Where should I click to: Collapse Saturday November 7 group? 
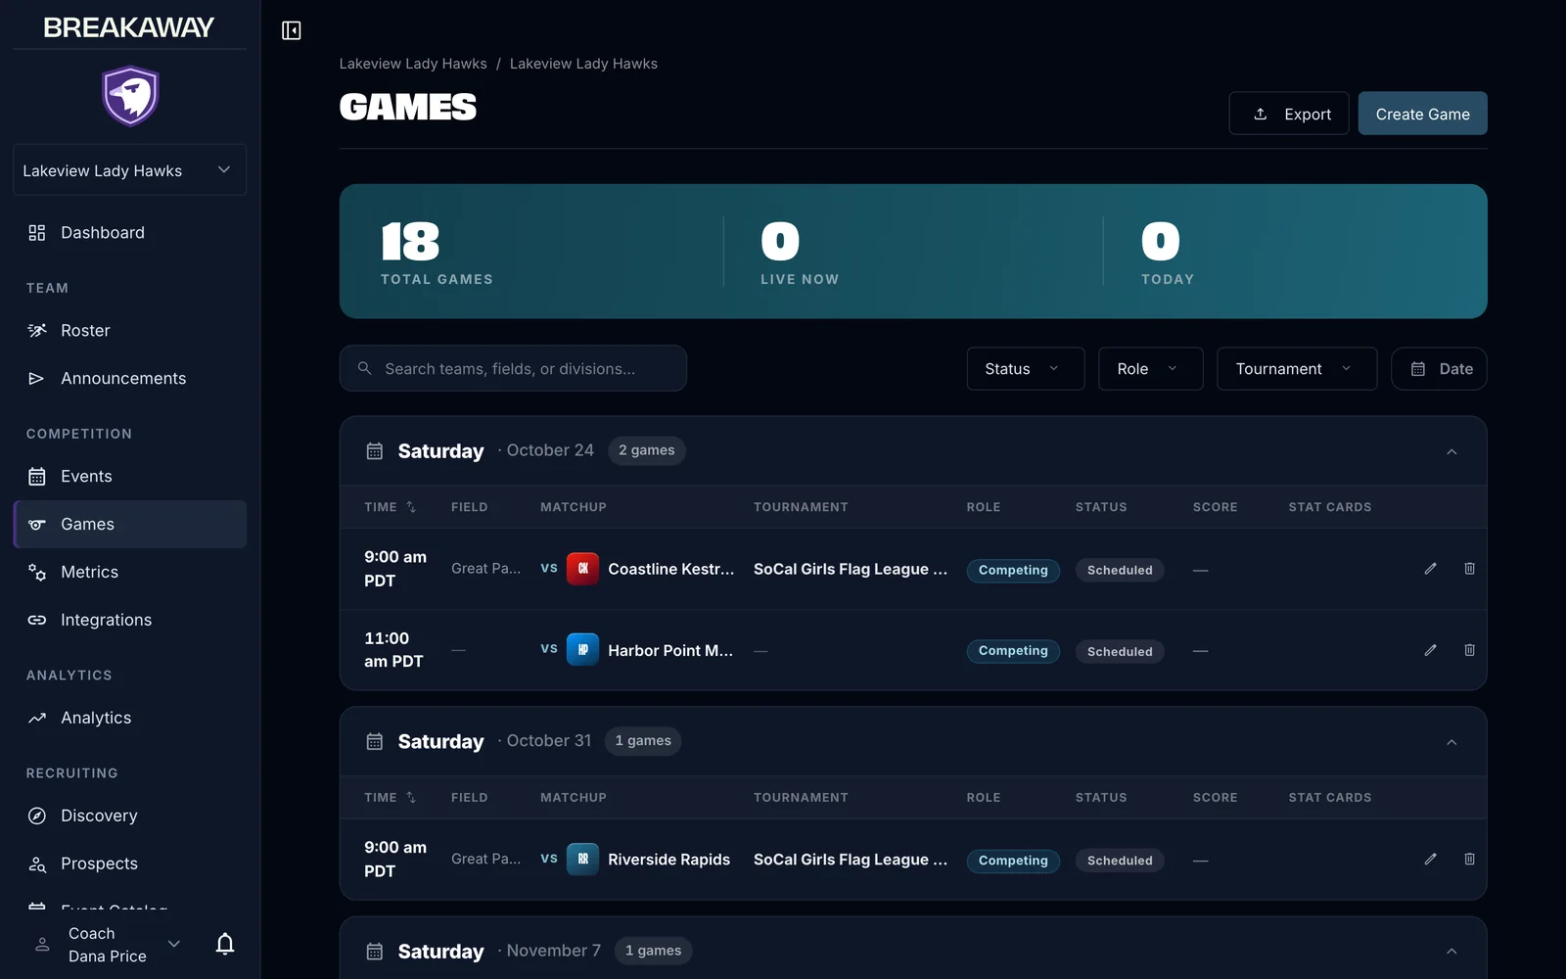pos(1451,952)
